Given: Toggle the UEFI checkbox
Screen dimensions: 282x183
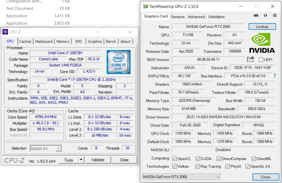Looking at the screenshot, I should (x=261, y=60).
